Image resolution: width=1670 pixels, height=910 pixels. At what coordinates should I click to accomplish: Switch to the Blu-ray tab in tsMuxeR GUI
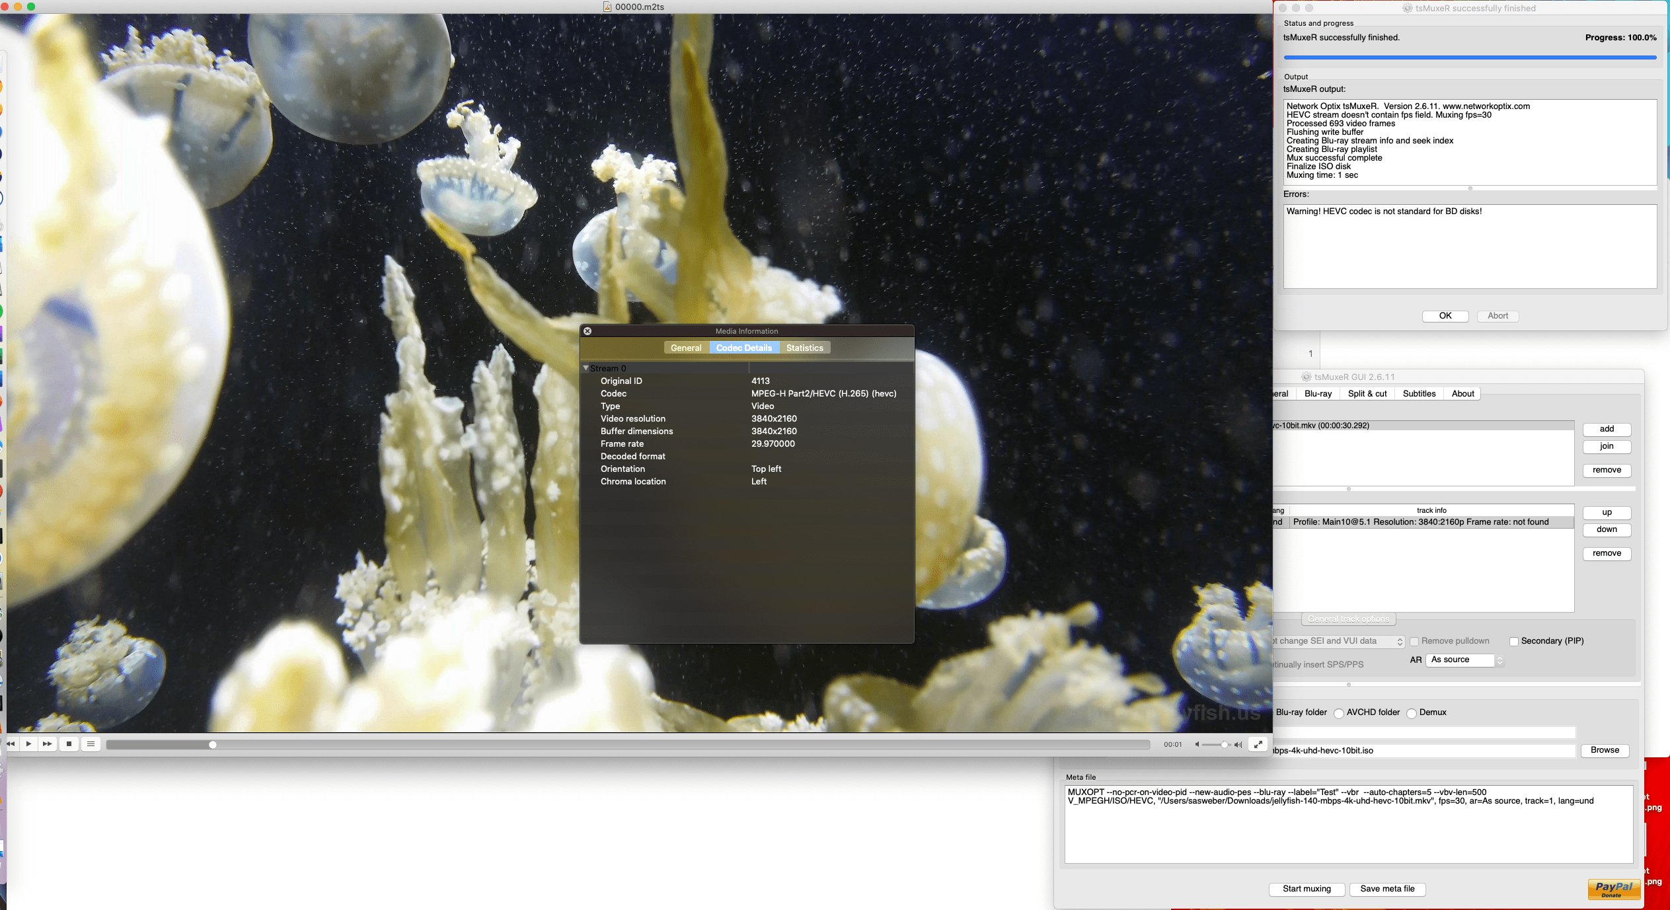1318,393
